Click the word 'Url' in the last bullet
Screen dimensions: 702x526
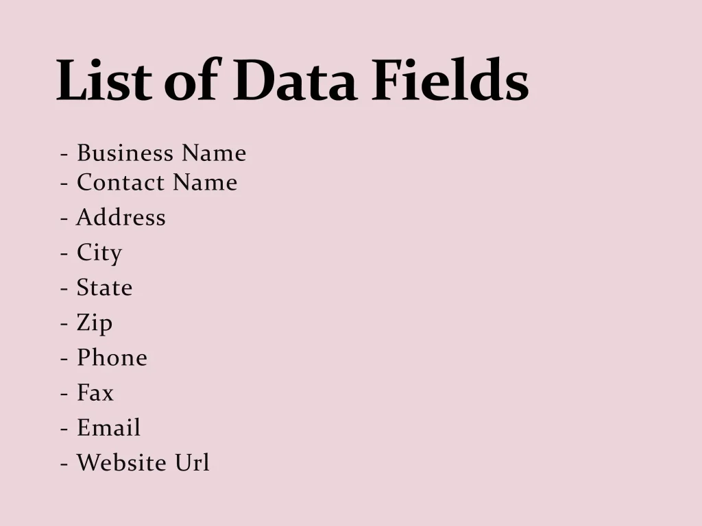pos(192,462)
